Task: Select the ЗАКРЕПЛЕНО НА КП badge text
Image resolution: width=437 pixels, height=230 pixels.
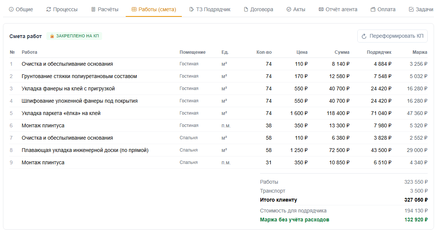Action: 77,36
